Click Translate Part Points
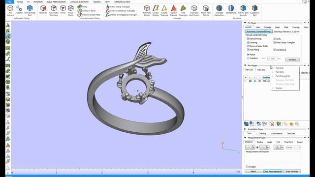 coord(194,11)
